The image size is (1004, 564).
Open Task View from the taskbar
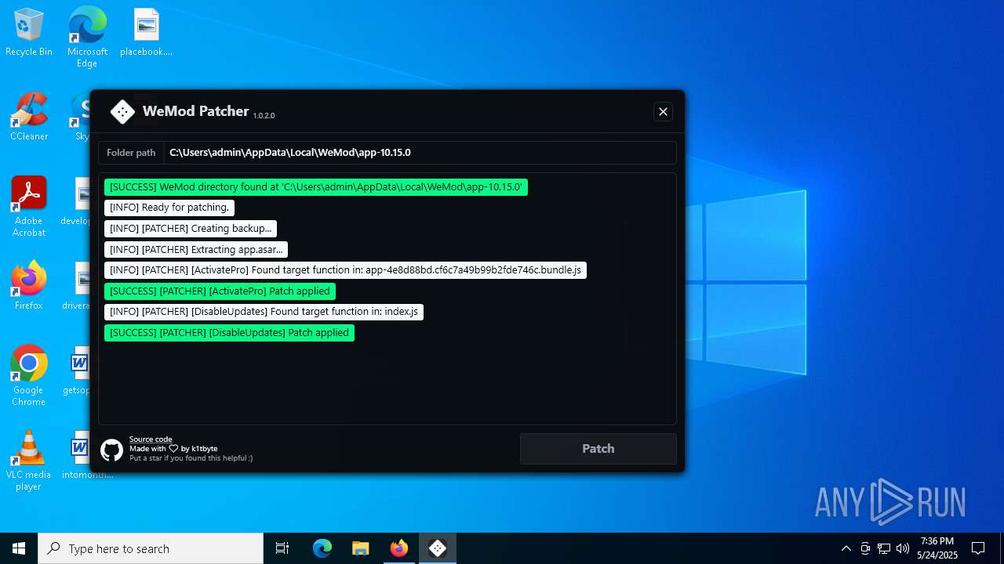[282, 548]
